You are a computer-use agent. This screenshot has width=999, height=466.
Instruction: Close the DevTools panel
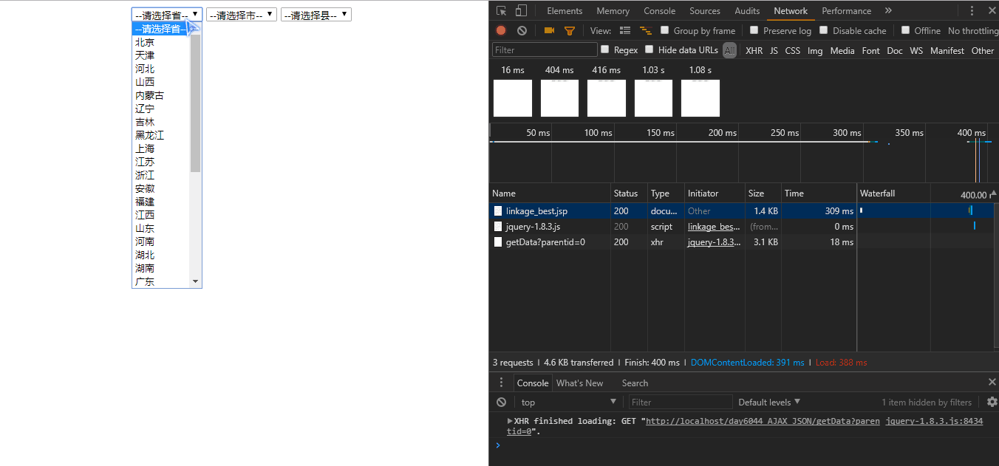(992, 10)
